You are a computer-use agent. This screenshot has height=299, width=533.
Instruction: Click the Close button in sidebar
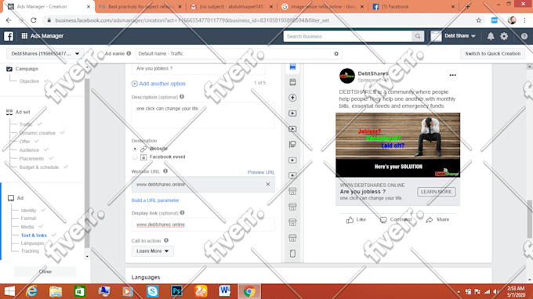point(45,272)
